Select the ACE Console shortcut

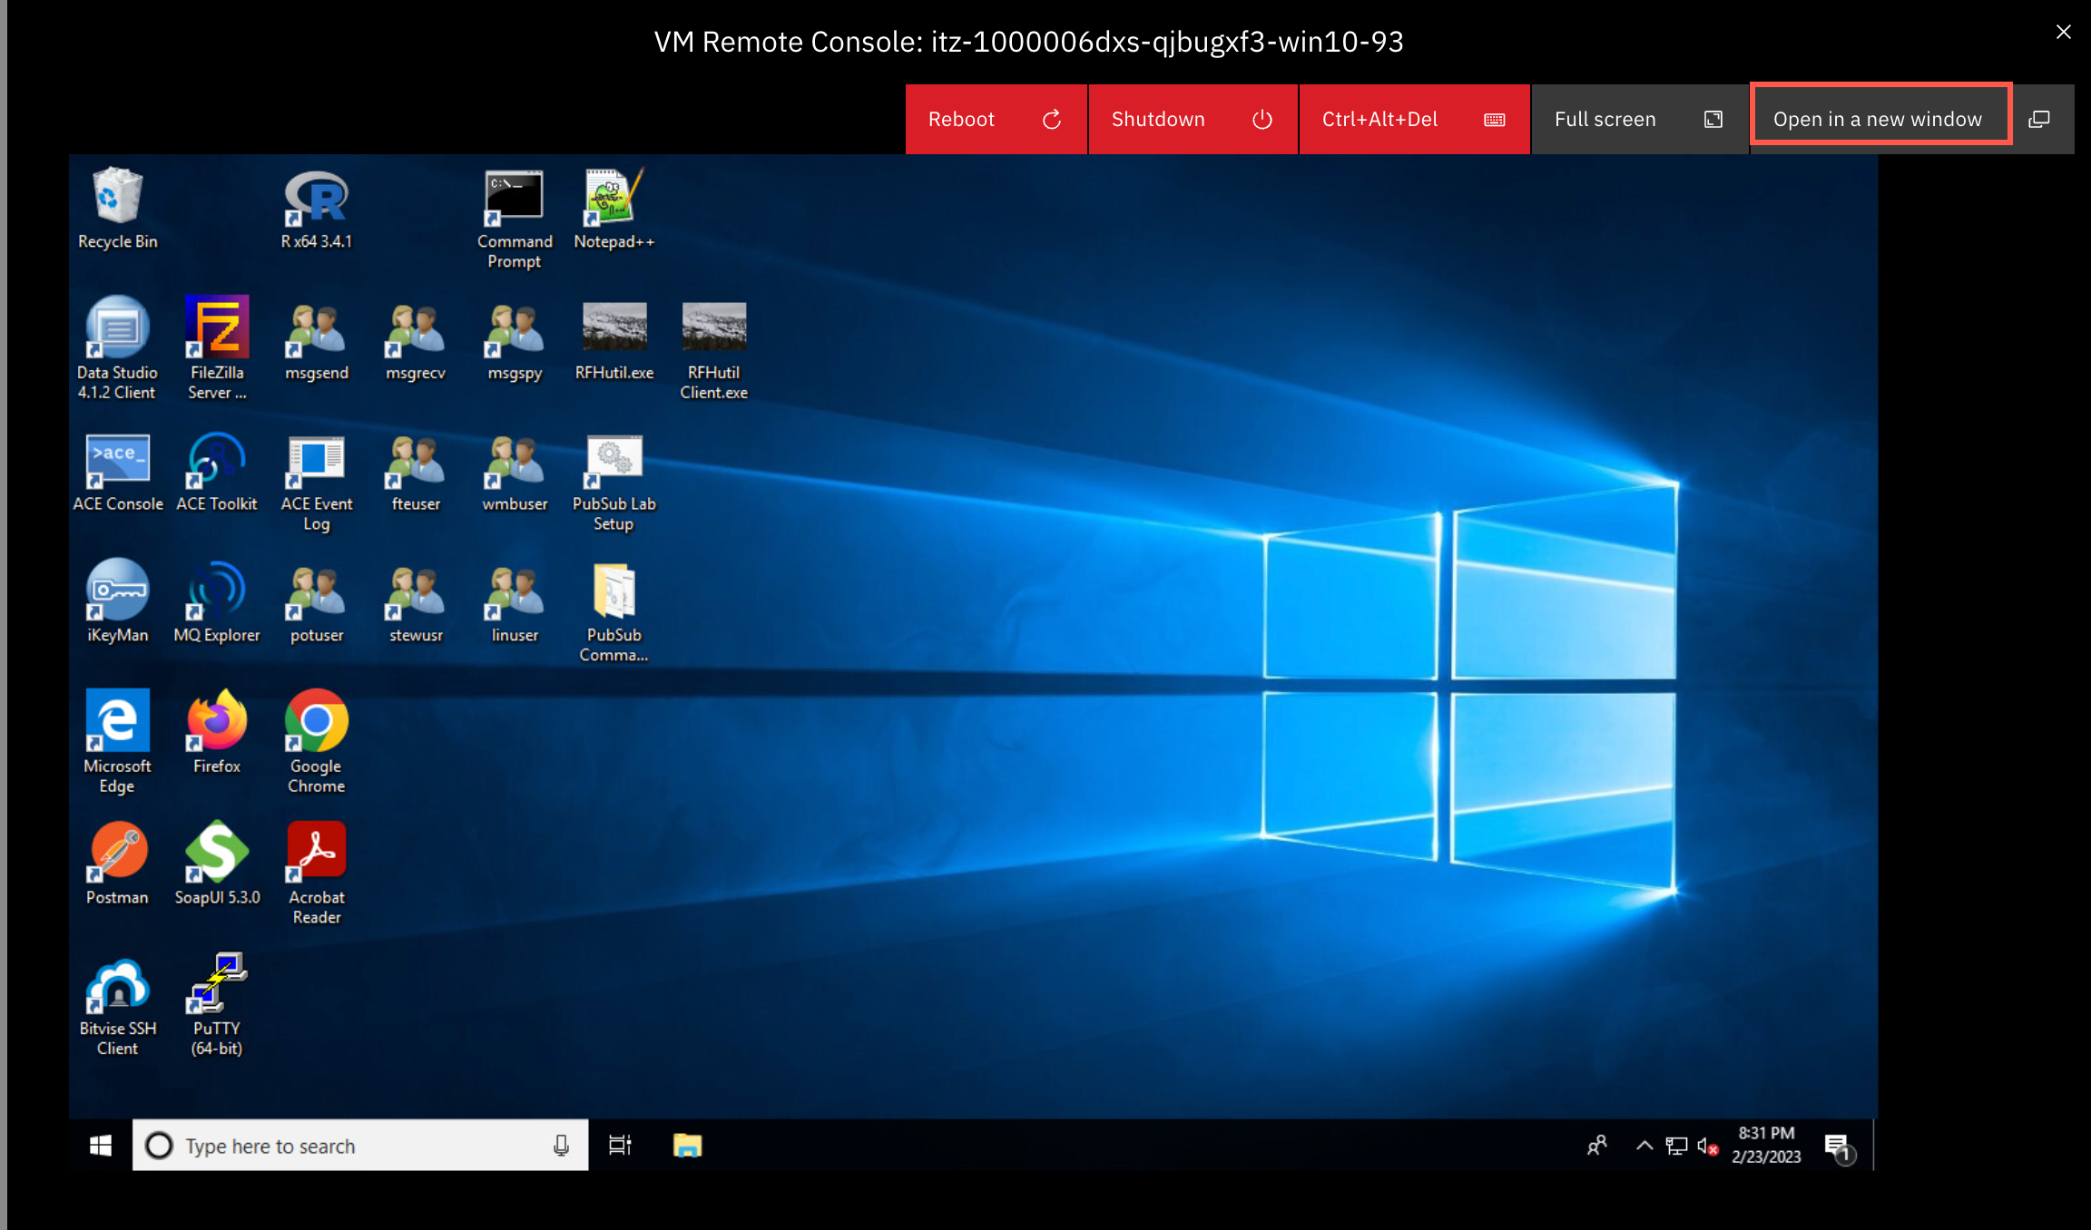coord(118,472)
